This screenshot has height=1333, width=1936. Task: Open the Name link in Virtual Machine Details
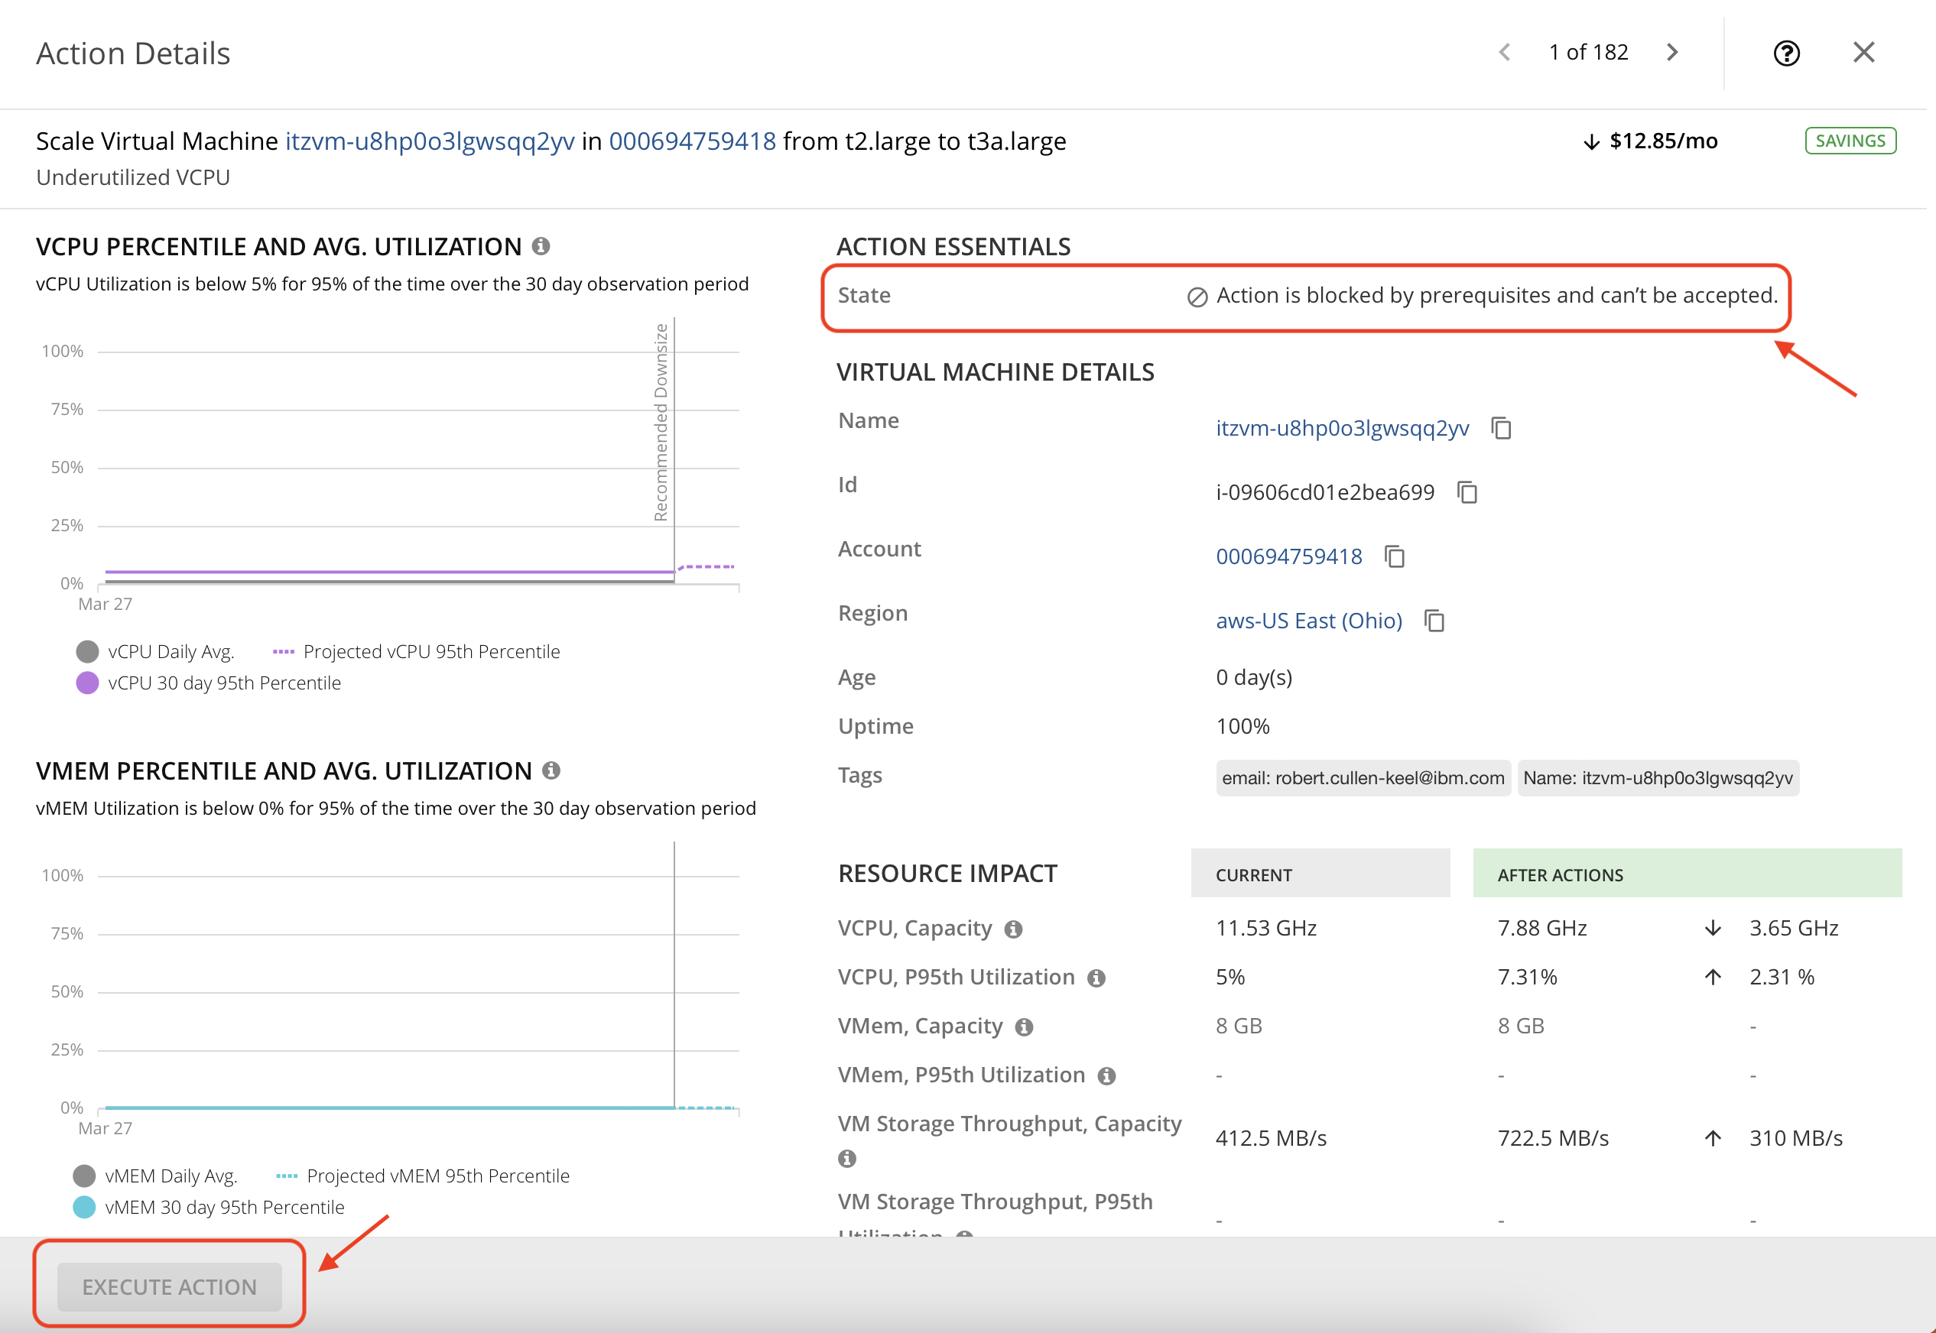coord(1342,429)
